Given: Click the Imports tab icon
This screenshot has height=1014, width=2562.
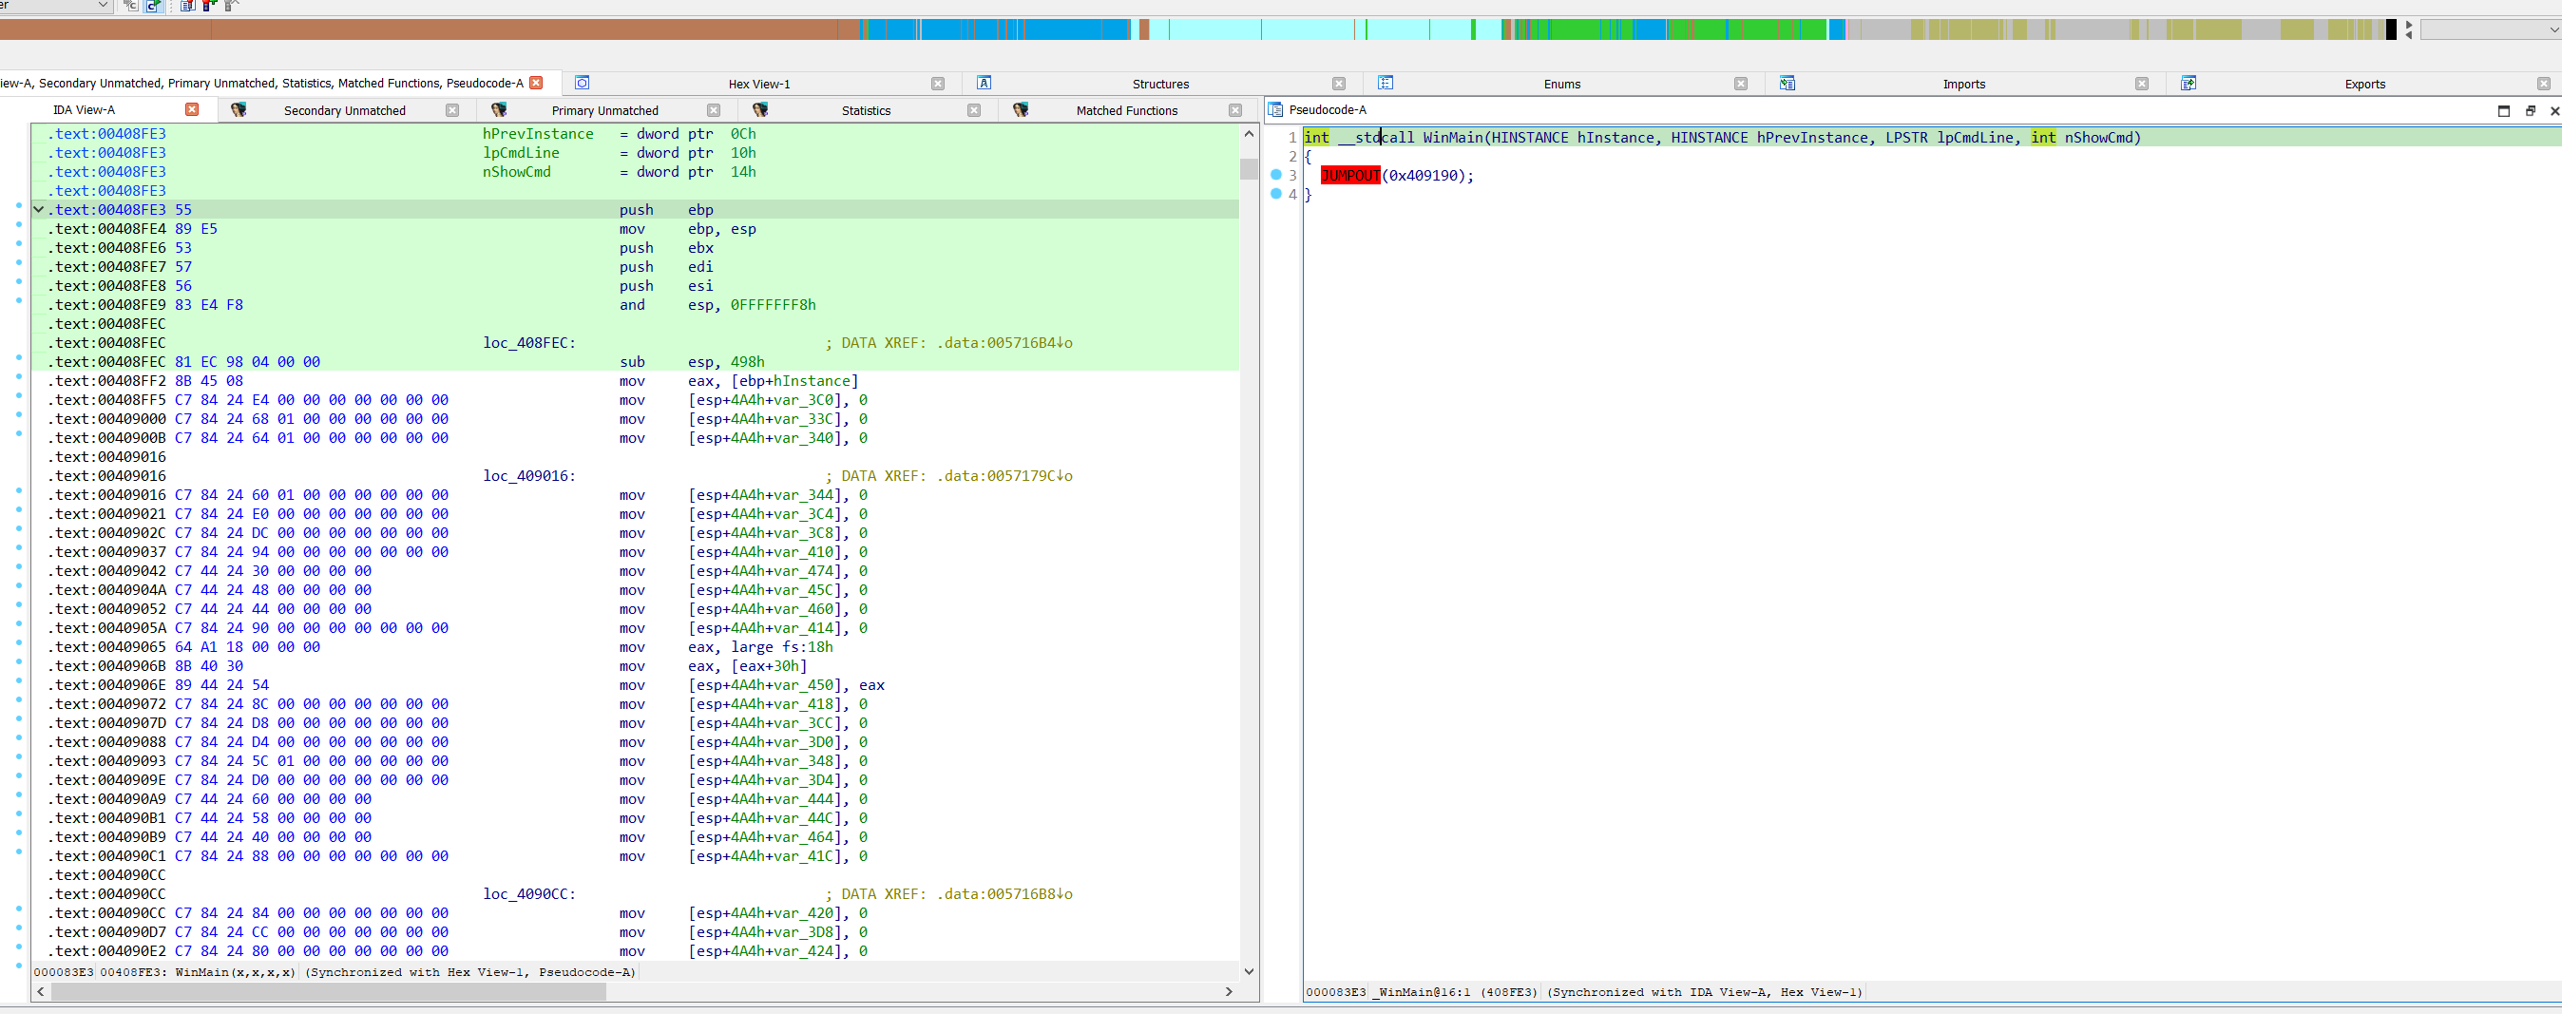Looking at the screenshot, I should 1788,84.
